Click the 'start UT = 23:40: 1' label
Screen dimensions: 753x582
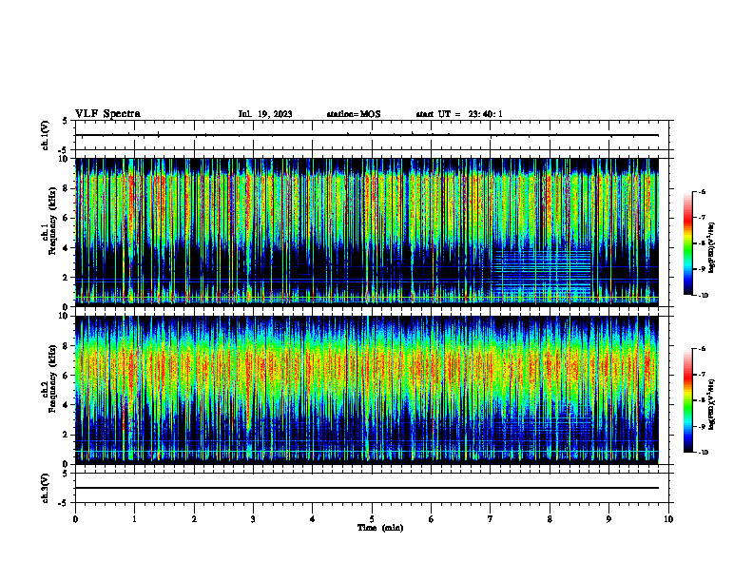point(459,114)
